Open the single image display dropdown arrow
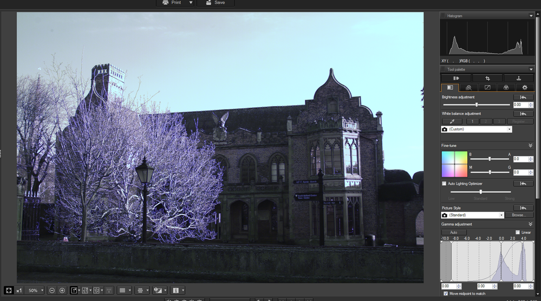 click(79, 290)
